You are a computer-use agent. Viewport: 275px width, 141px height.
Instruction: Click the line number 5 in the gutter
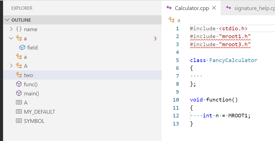177,60
